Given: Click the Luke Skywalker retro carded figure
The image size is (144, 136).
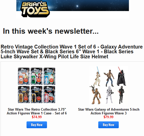Looking at the screenshot, I should tap(24, 76).
